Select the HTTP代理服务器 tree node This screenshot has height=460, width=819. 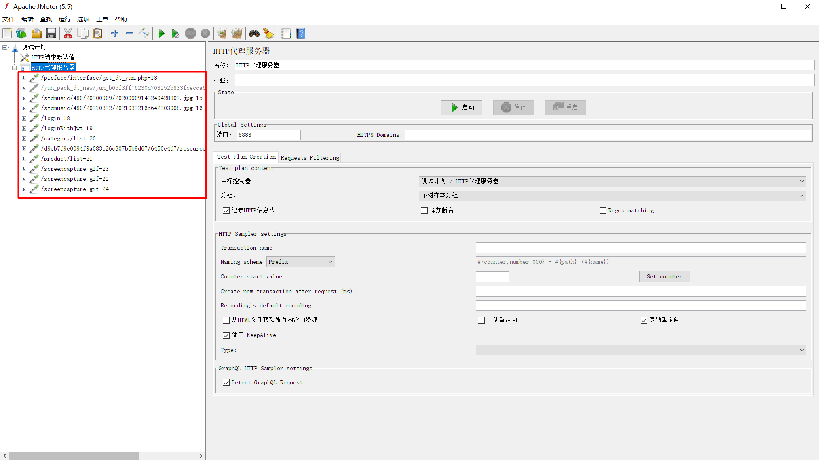point(53,68)
